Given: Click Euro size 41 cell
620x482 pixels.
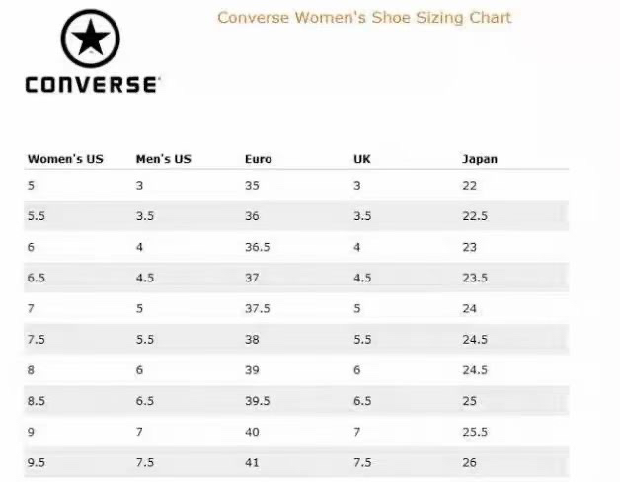Looking at the screenshot, I should [252, 464].
